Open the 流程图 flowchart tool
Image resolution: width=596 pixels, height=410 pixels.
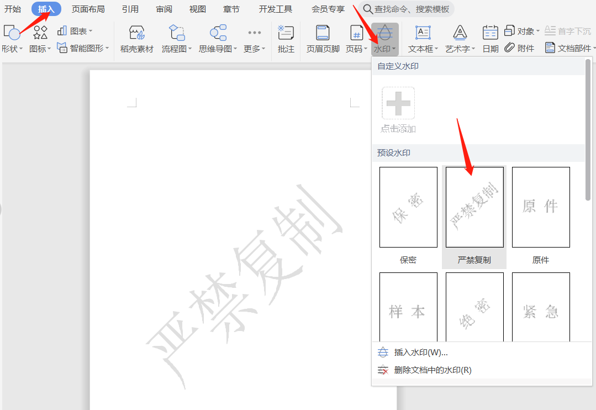coord(176,33)
